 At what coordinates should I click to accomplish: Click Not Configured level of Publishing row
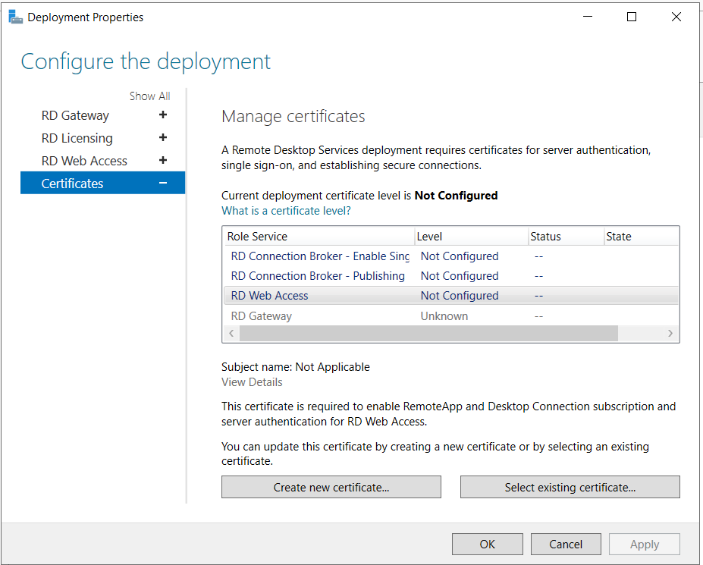(x=460, y=276)
